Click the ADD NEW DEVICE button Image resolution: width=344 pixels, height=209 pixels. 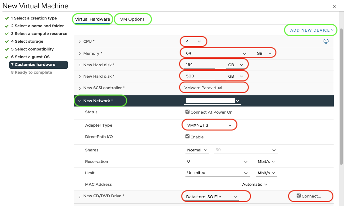pos(310,30)
